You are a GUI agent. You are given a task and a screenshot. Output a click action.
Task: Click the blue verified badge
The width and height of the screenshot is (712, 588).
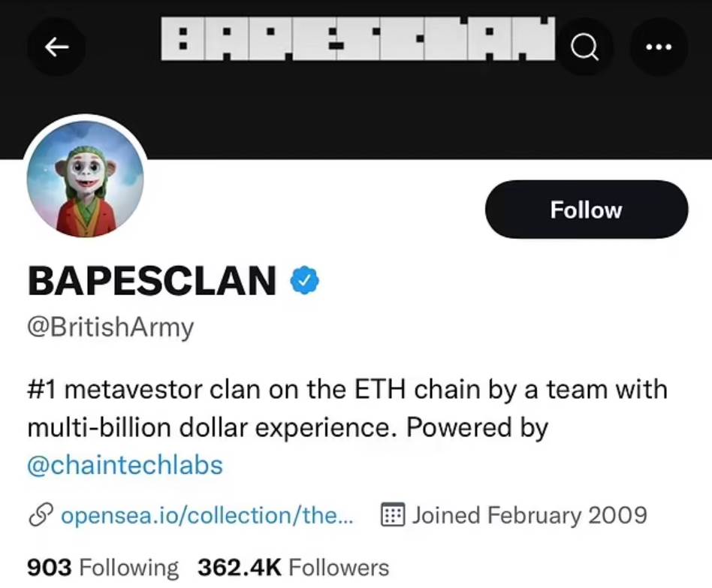point(305,280)
